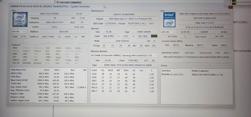
Task: Click the AES-NI feature flag
Action: coord(16,63)
